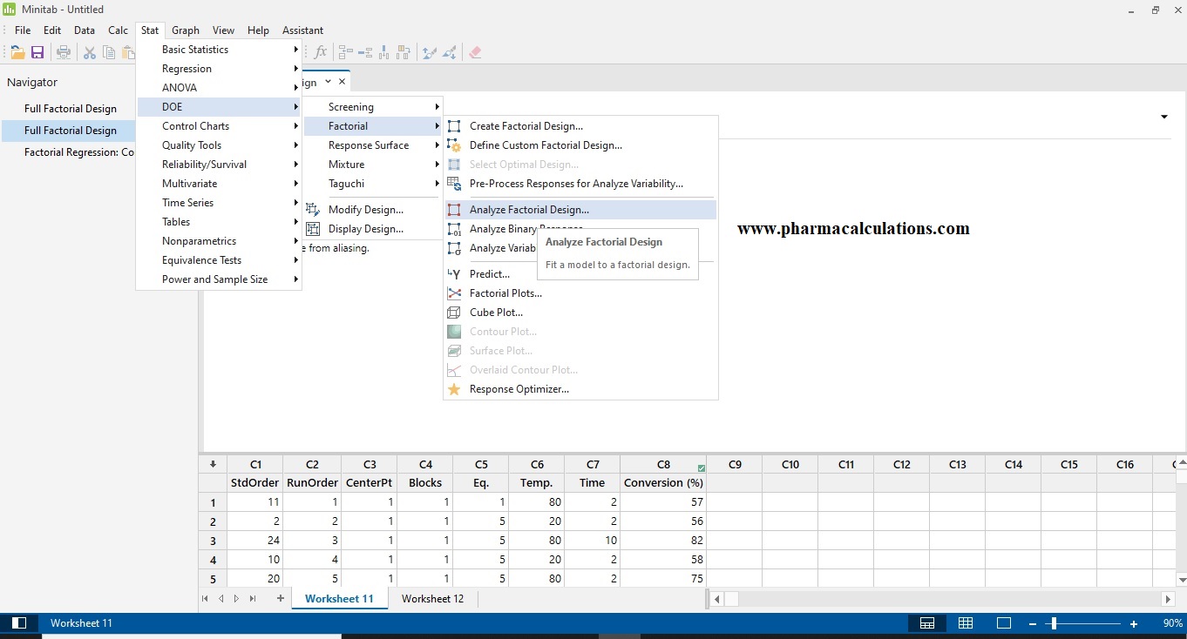The width and height of the screenshot is (1187, 639).
Task: Select the Insert Function fx icon
Action: 321,52
